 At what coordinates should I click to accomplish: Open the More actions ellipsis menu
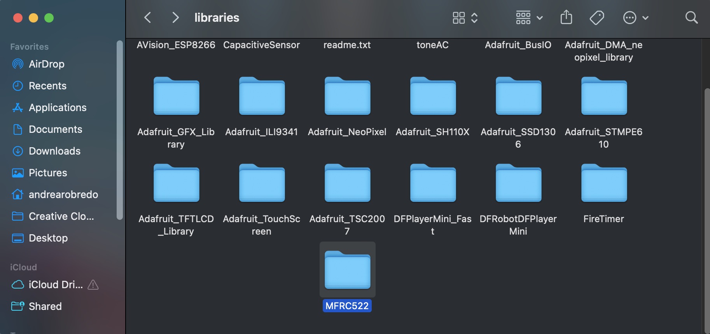[635, 17]
